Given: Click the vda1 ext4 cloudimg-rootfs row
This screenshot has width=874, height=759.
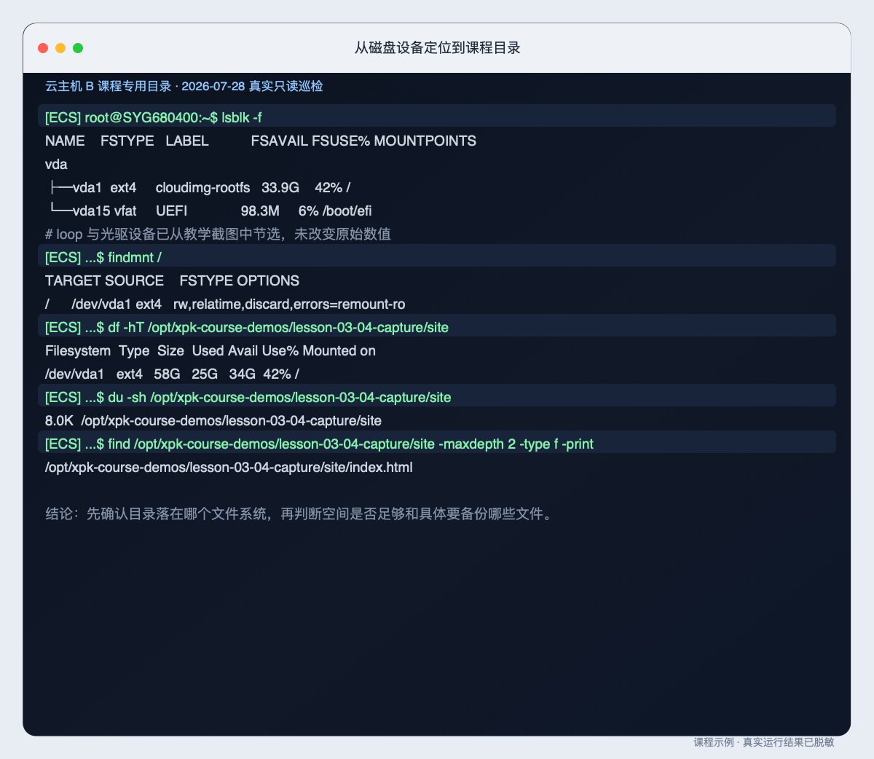Looking at the screenshot, I should tap(200, 187).
